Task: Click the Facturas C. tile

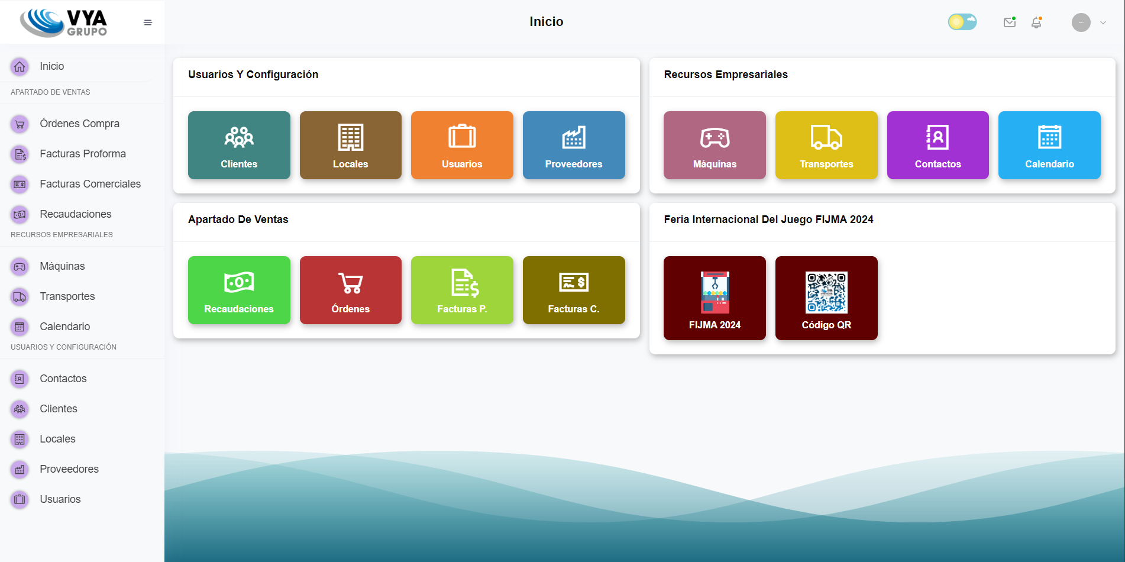Action: [x=573, y=290]
